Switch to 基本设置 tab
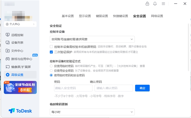This screenshot has height=118, width=191. tap(68, 16)
